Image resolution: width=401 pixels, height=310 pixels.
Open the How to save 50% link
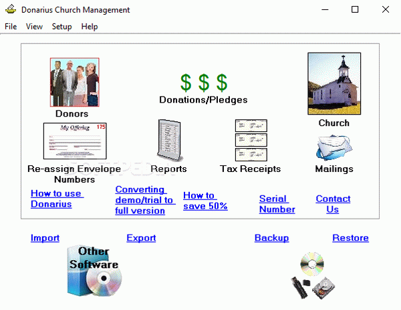[205, 201]
